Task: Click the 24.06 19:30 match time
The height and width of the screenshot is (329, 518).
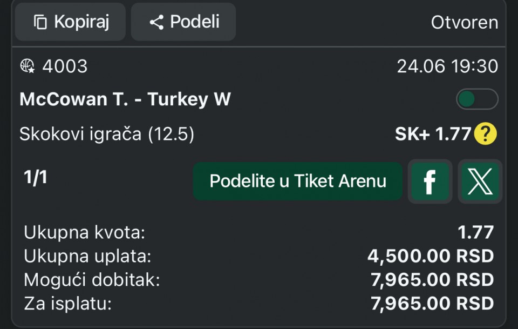Action: pos(447,66)
